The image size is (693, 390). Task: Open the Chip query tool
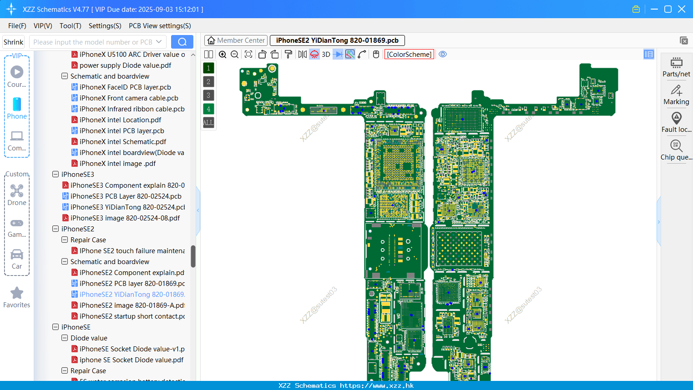point(677,150)
